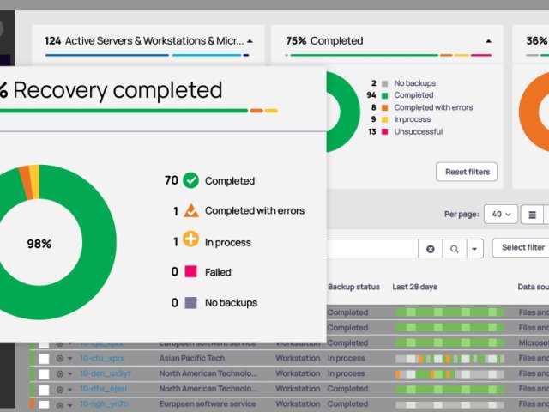Screen dimensions: 549x412
Task: Click the In process yellow legend swatch
Action: pos(384,119)
